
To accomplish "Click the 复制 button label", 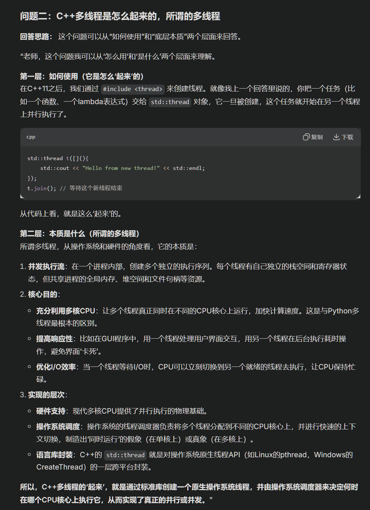I will point(317,137).
